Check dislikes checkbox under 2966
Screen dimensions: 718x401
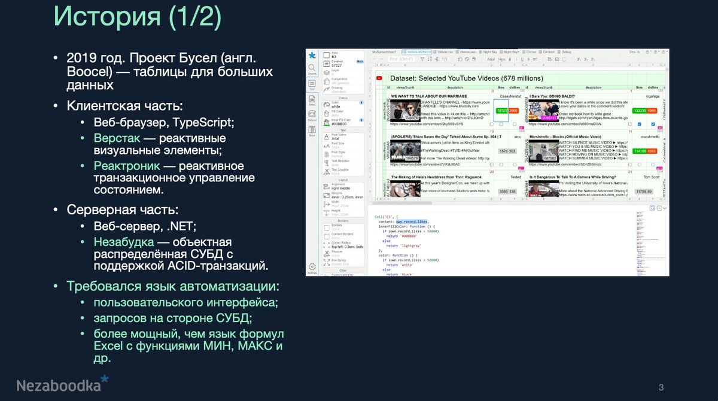[515, 124]
